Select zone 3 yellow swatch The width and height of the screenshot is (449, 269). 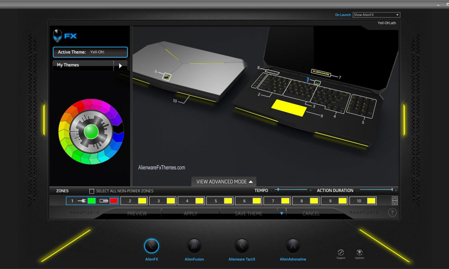pyautogui.click(x=171, y=201)
